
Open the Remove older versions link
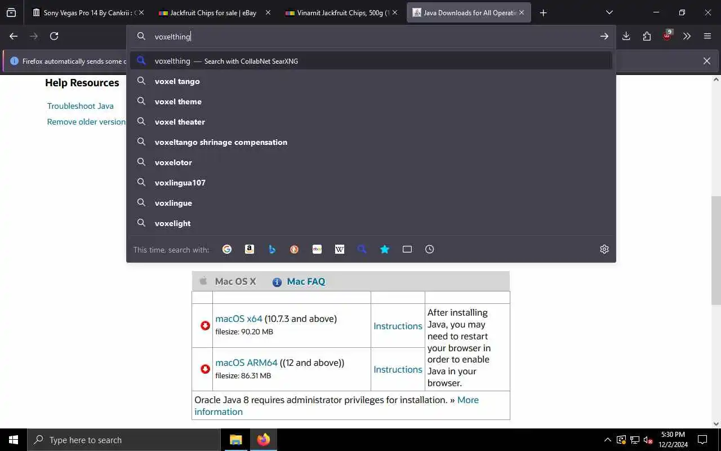(86, 122)
